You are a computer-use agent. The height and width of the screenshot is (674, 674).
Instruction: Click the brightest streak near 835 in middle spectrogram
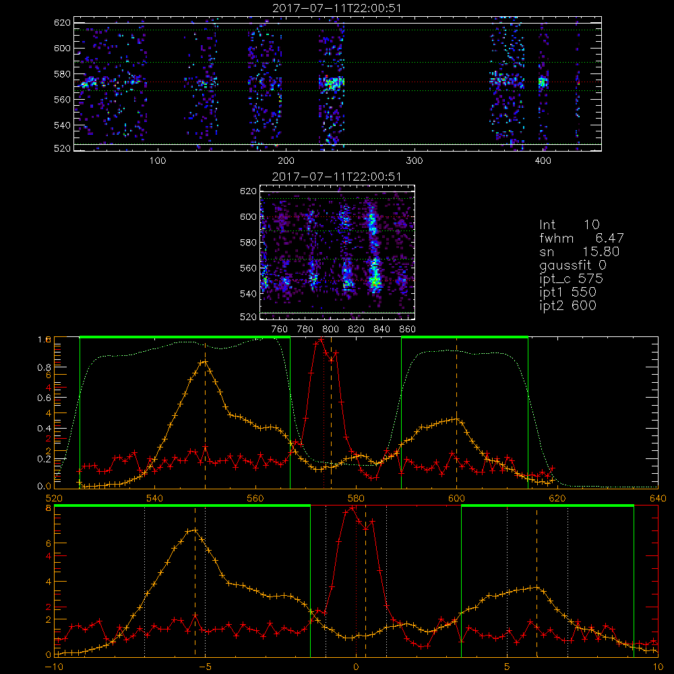pos(375,277)
